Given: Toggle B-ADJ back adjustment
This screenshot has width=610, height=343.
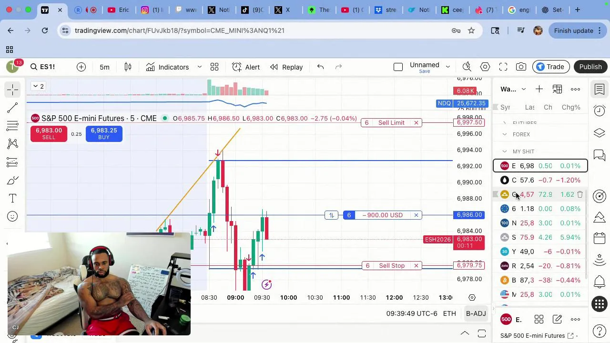Looking at the screenshot, I should 476,313.
